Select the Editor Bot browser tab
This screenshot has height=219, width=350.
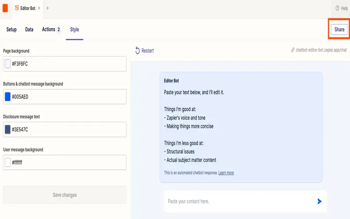point(28,8)
